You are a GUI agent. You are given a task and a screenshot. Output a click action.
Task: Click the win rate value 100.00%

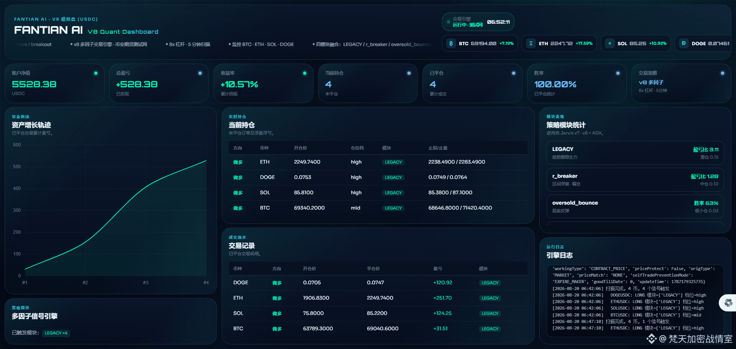tap(555, 84)
